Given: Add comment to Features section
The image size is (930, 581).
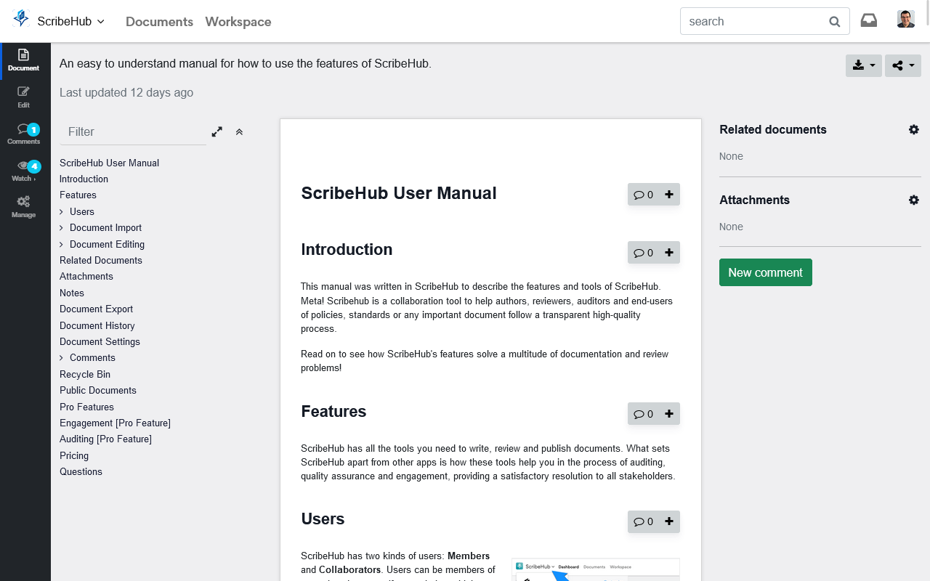Looking at the screenshot, I should [669, 414].
